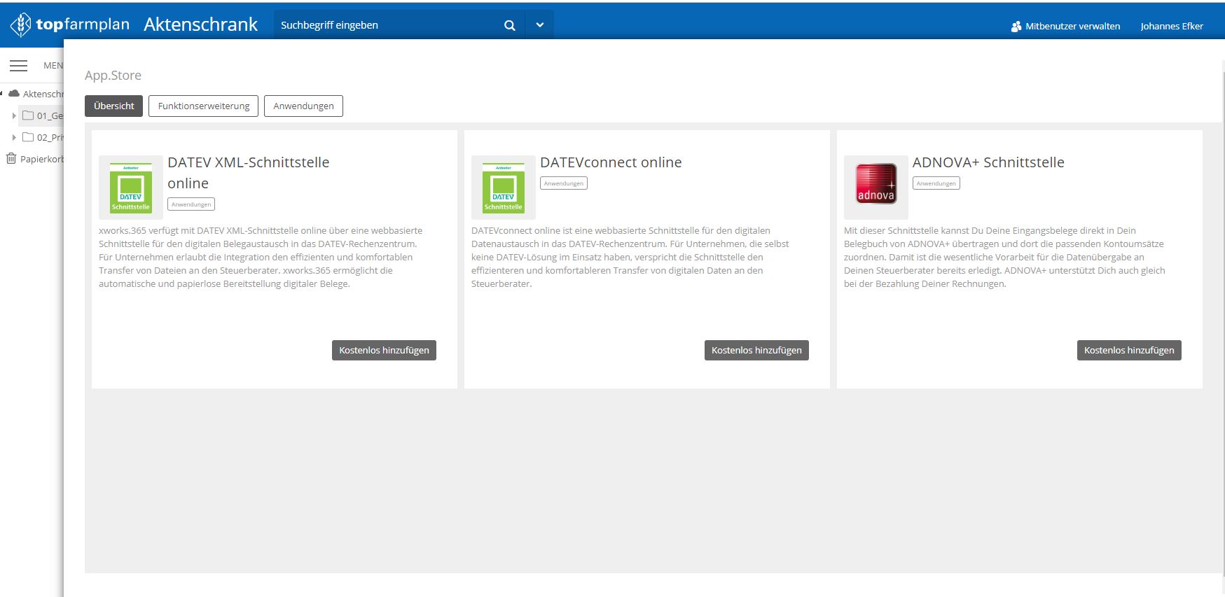Click the Mitbenutzer users icon
The image size is (1225, 597).
point(1016,27)
